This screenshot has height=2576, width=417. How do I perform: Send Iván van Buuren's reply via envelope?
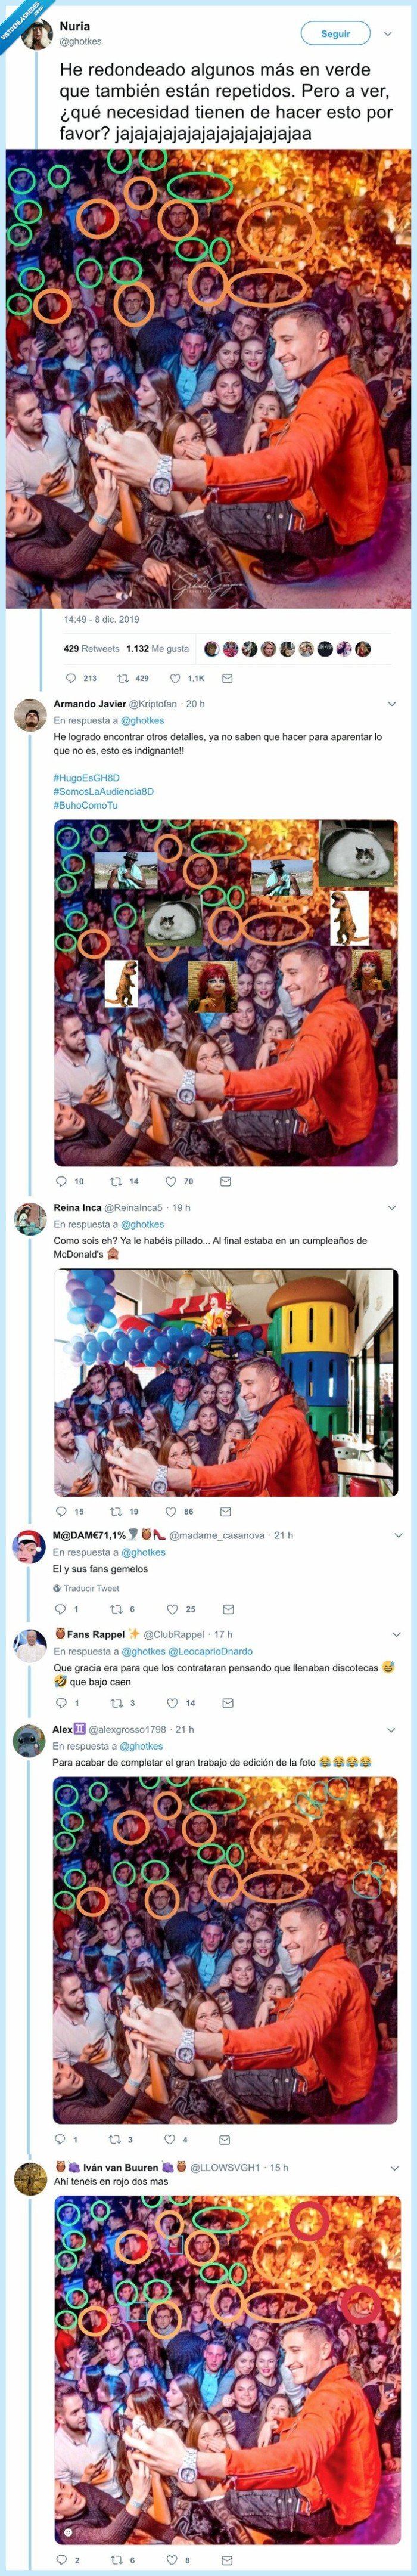[x=224, y=2559]
